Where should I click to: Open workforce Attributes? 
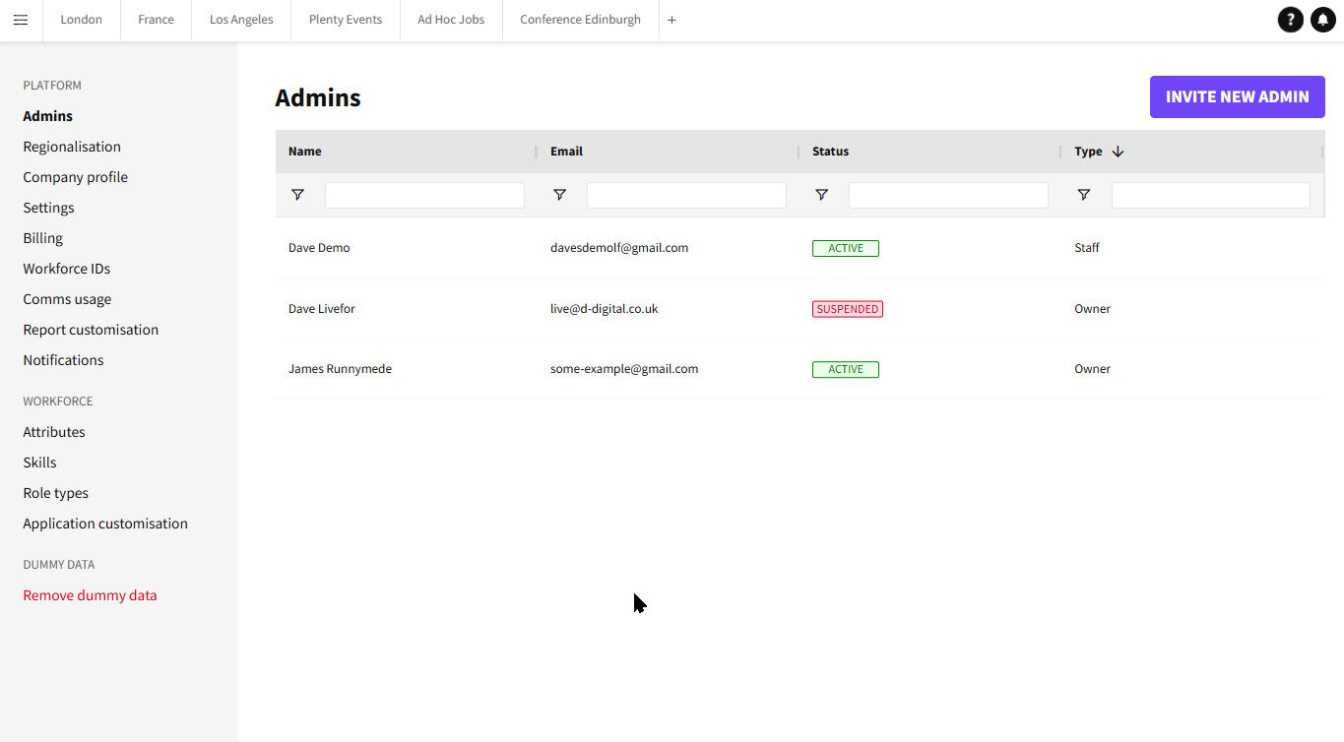click(x=54, y=432)
